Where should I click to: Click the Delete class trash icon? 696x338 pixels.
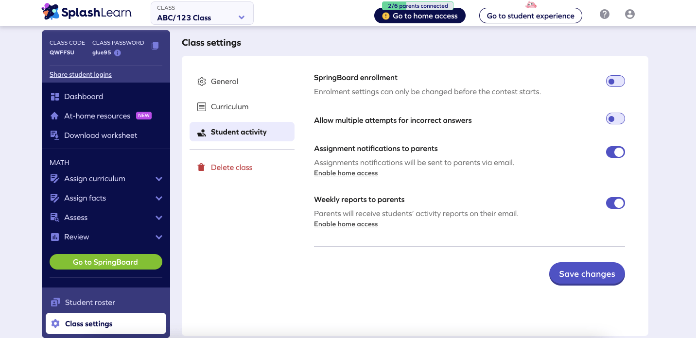coord(202,167)
